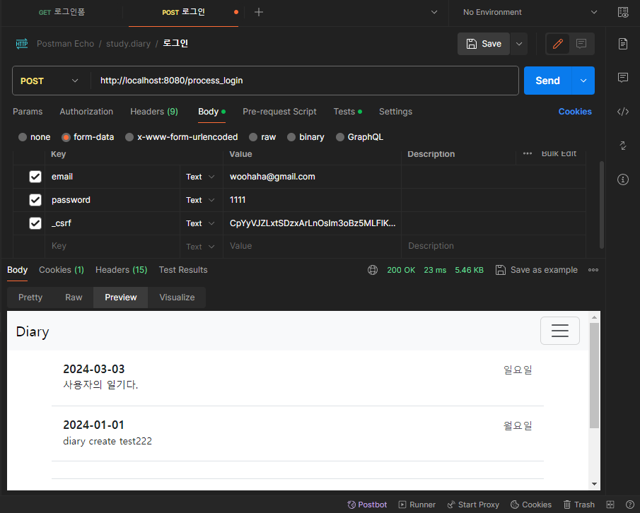Uncheck the email row checkbox

[x=35, y=177]
